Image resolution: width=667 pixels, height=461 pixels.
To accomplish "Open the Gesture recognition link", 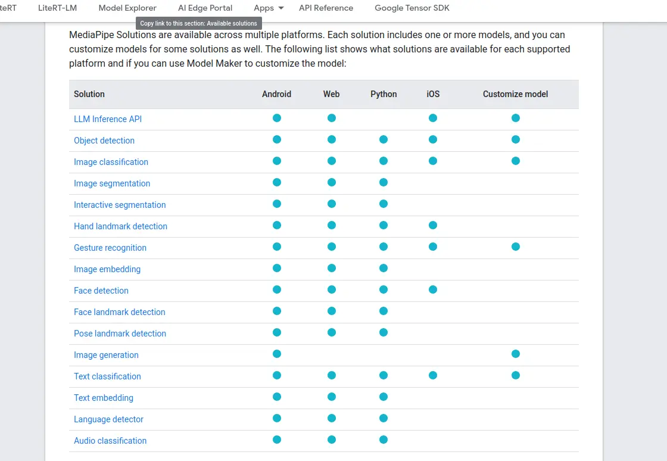I will tap(110, 248).
